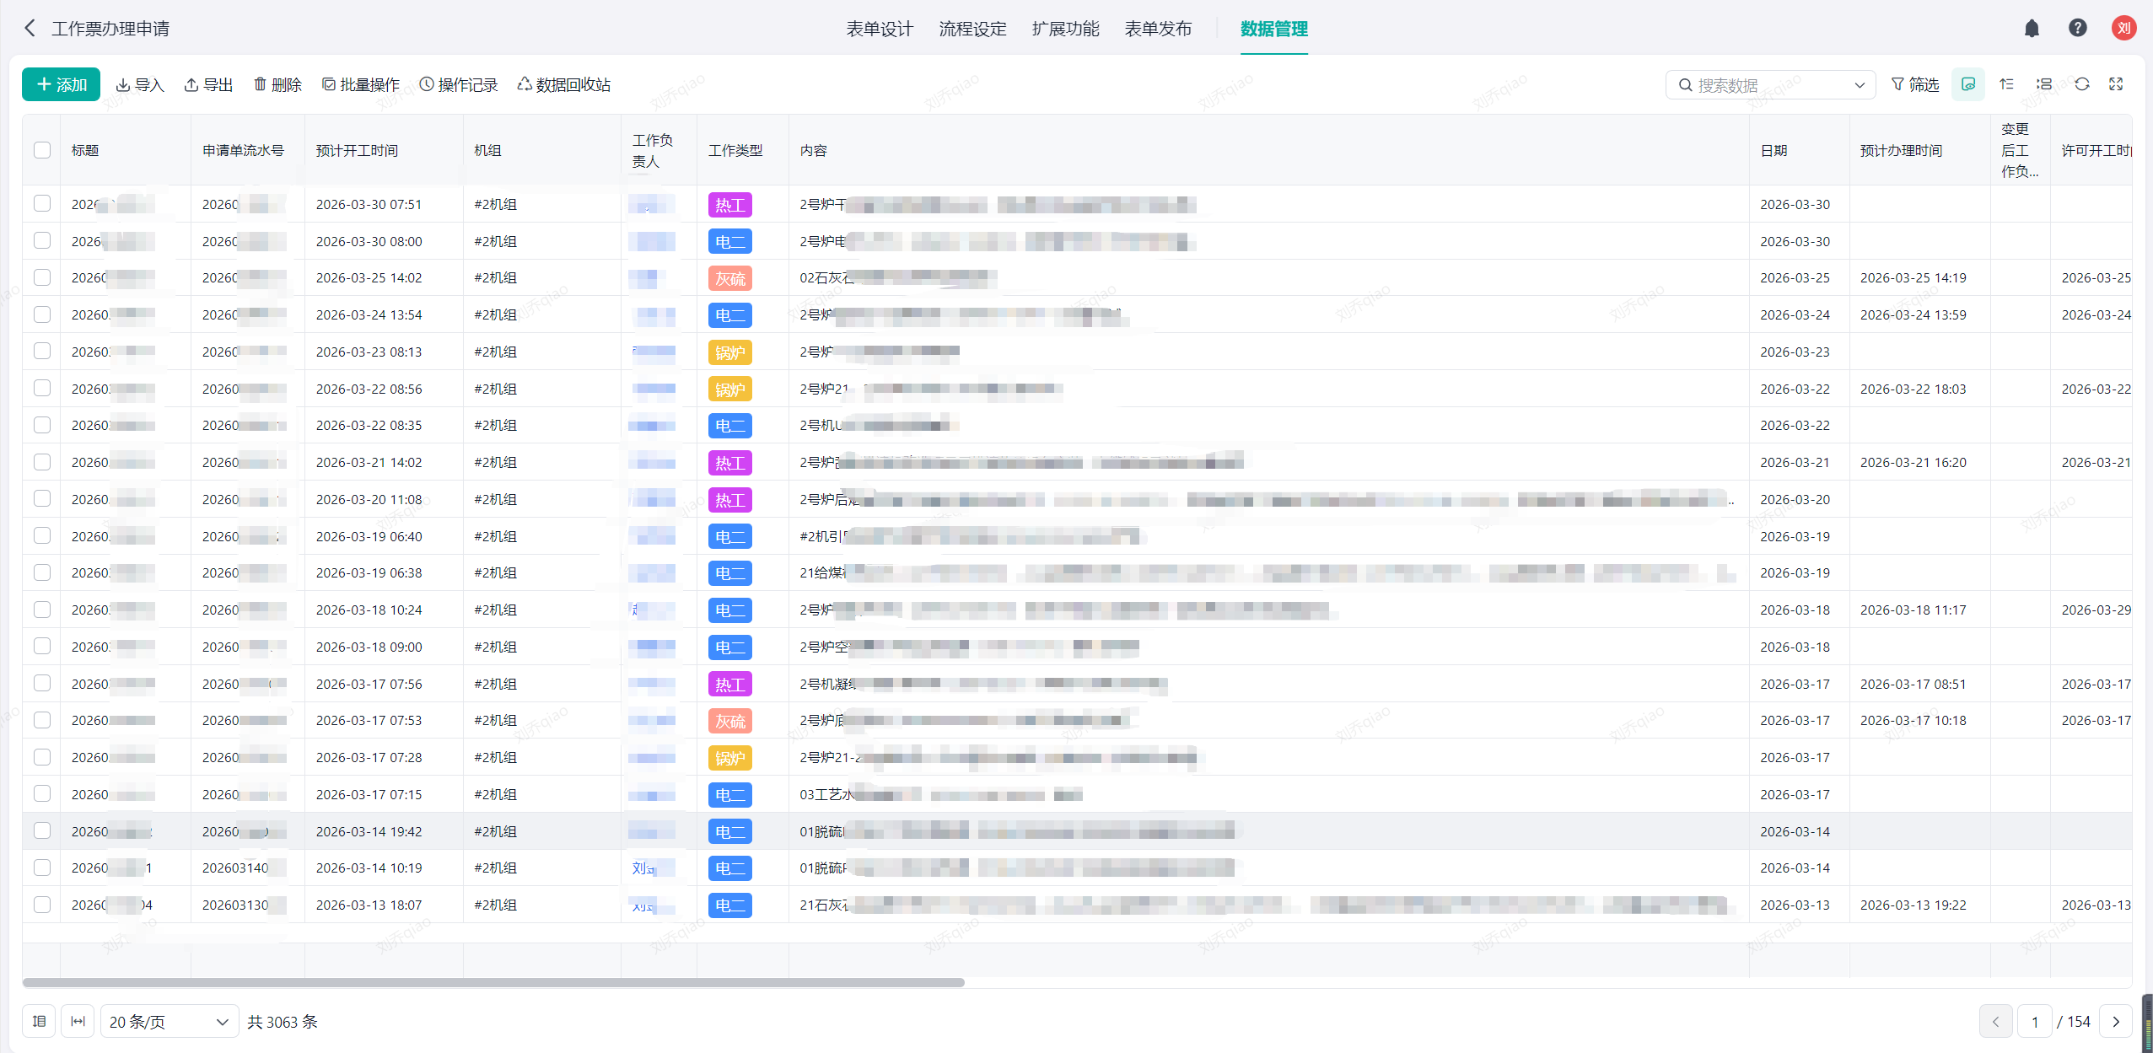Open 批量操作 batch actions
Viewport: 2153px width, 1053px height.
(x=361, y=84)
